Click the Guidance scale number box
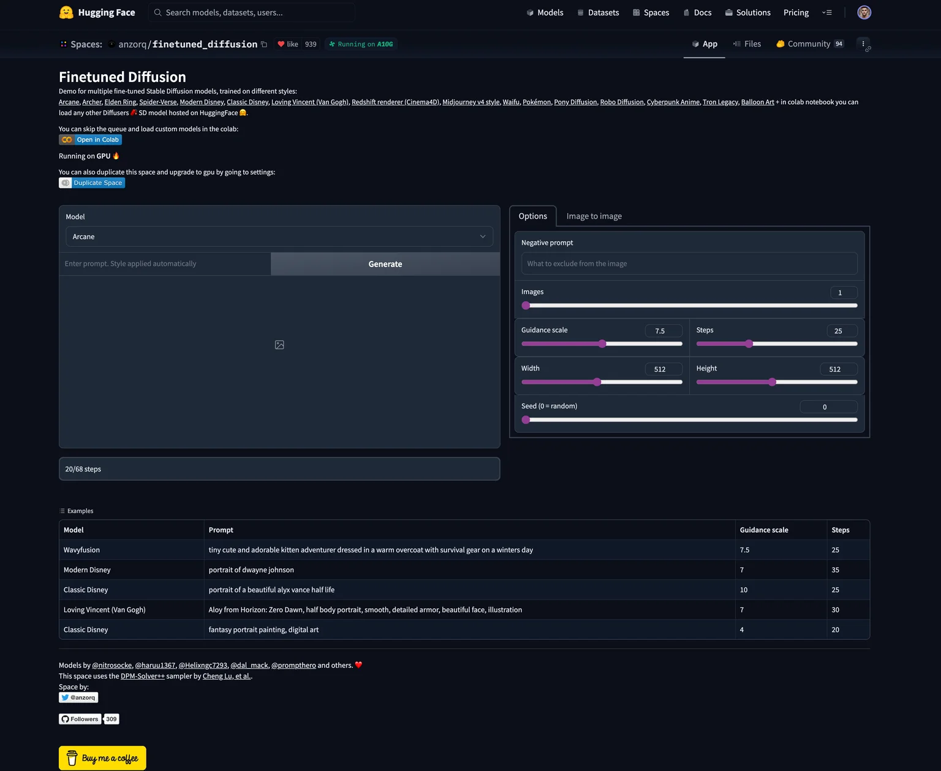Image resolution: width=941 pixels, height=771 pixels. pos(663,331)
